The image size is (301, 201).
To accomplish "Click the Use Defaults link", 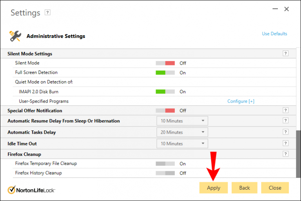I will tap(274, 34).
